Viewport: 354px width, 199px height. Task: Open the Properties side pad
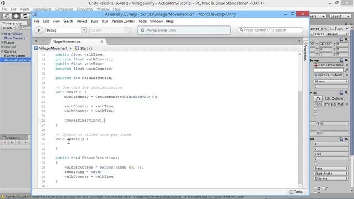click(305, 51)
